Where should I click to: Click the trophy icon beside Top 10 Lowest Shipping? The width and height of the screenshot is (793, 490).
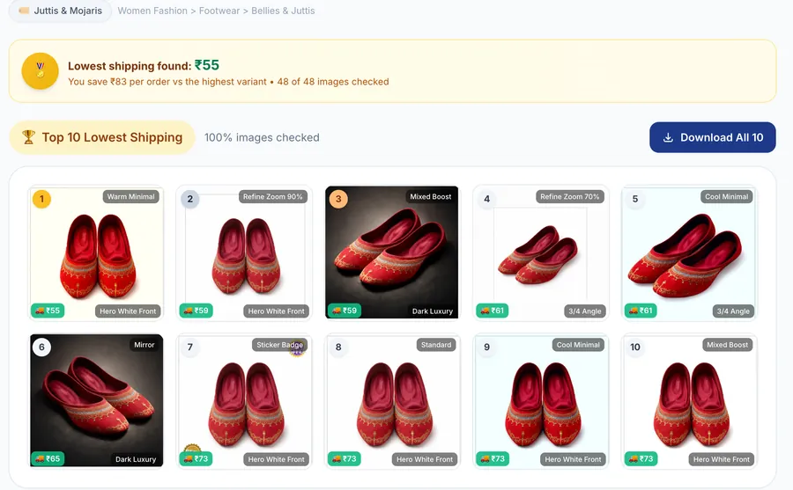(x=28, y=137)
